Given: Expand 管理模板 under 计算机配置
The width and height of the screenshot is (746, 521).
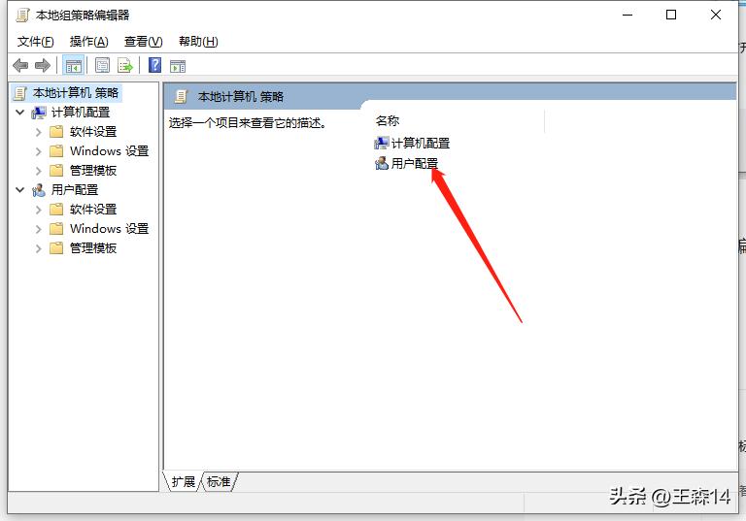Looking at the screenshot, I should (39, 171).
